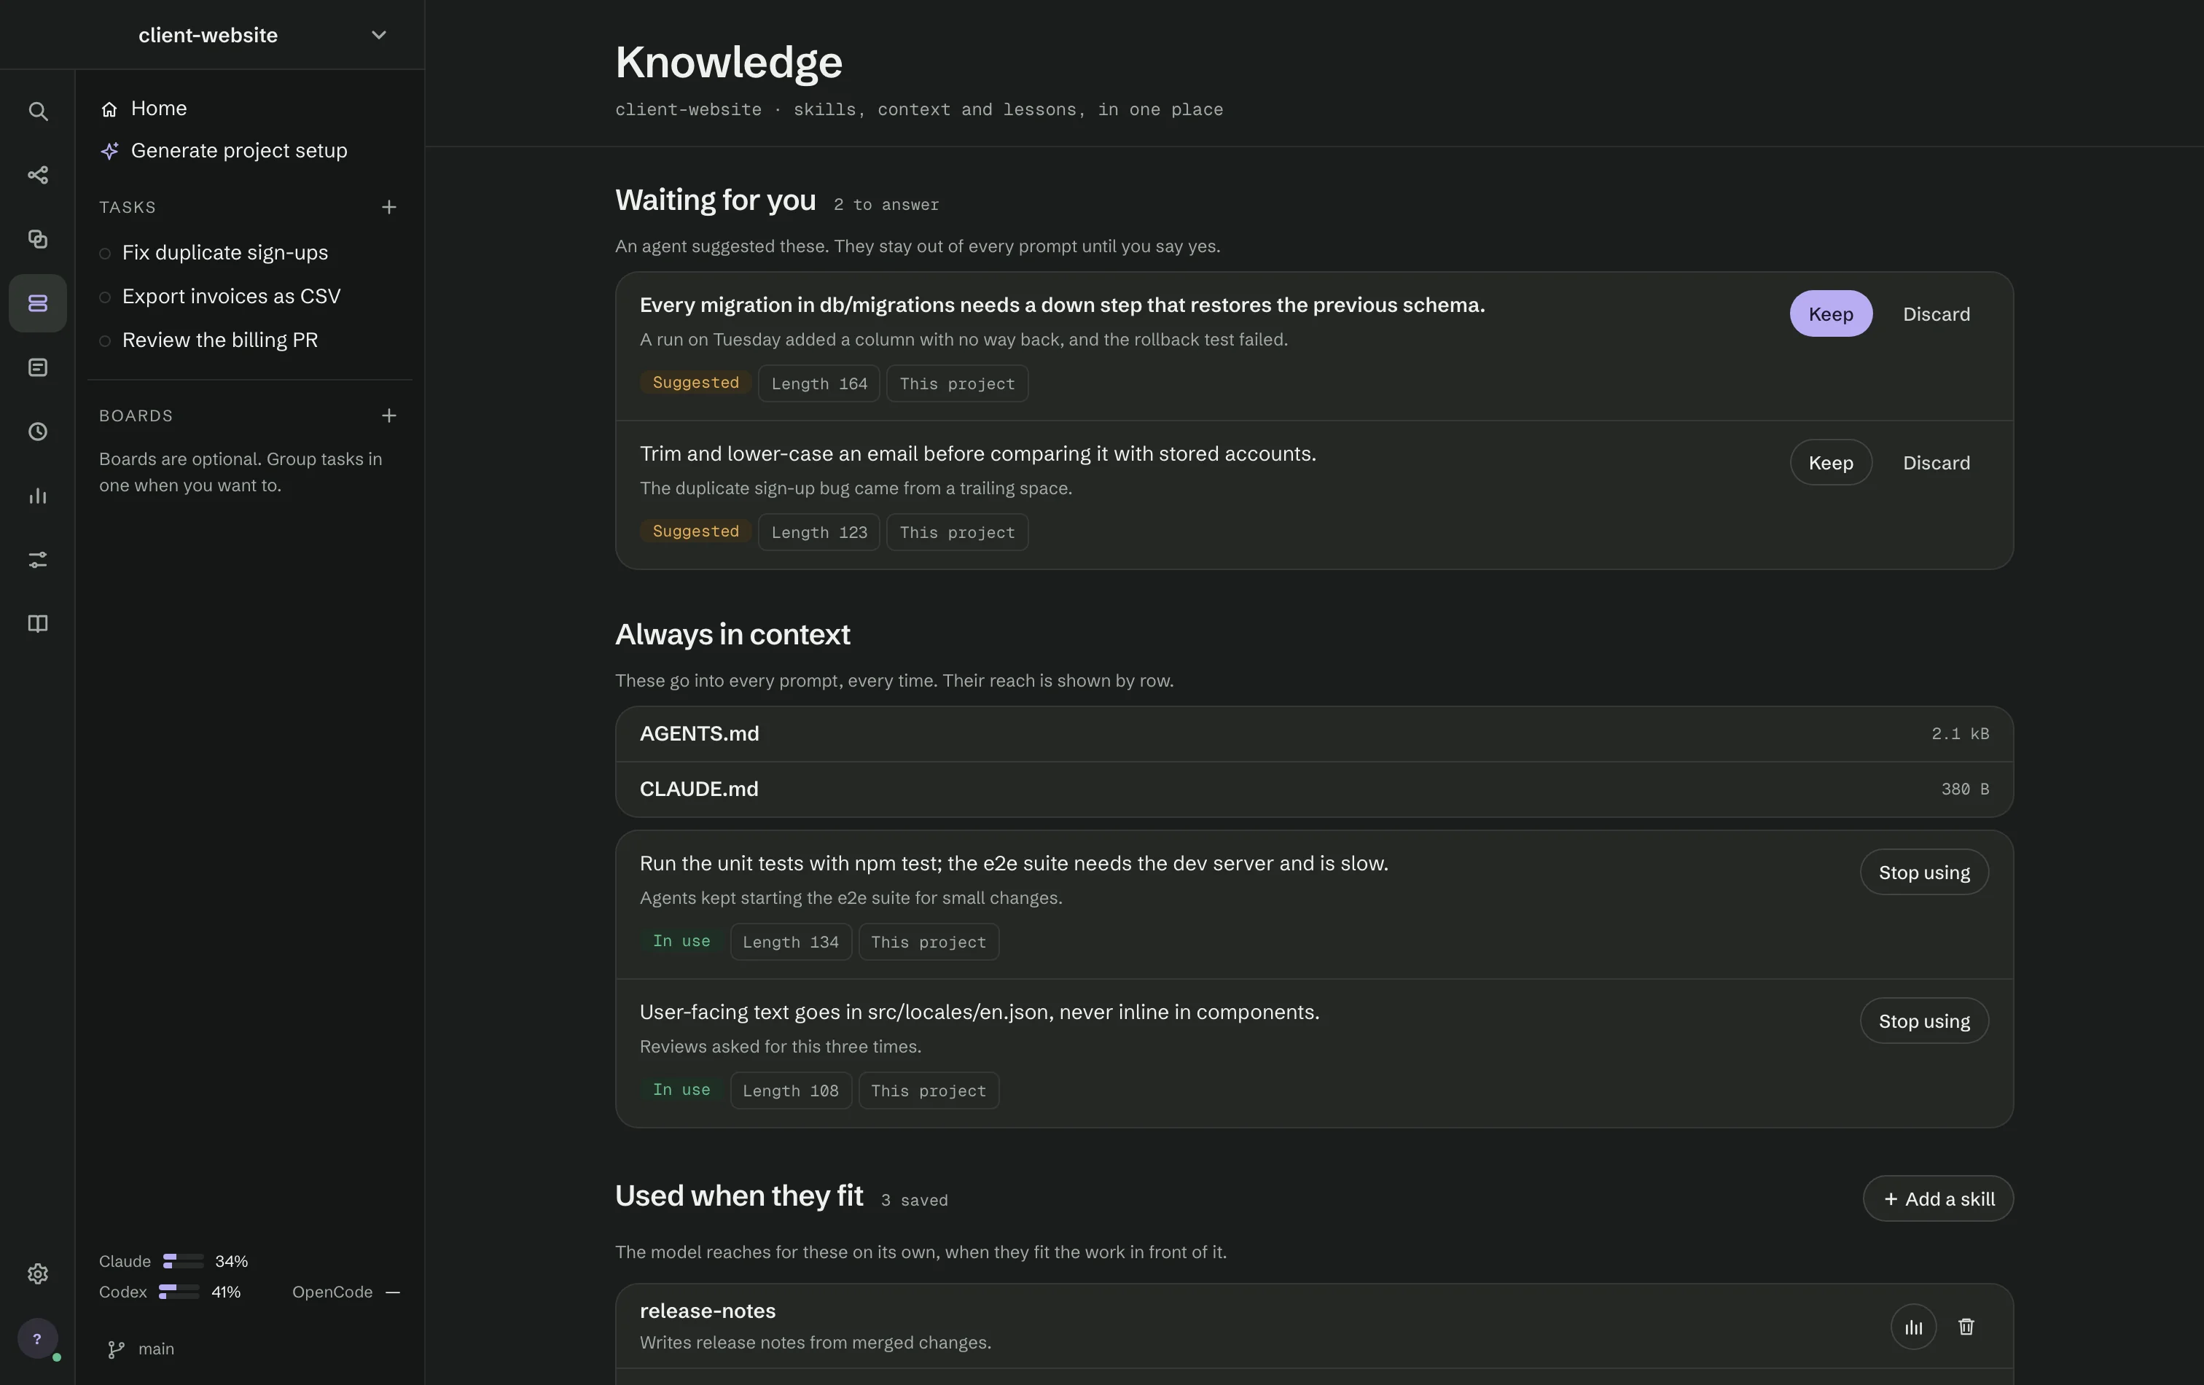Viewport: 2204px width, 1385px height.
Task: Stop using the src/locales/en.json lesson
Action: [x=1924, y=1021]
